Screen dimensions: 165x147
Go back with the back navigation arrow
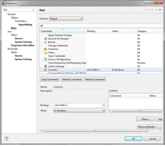(146, 10)
